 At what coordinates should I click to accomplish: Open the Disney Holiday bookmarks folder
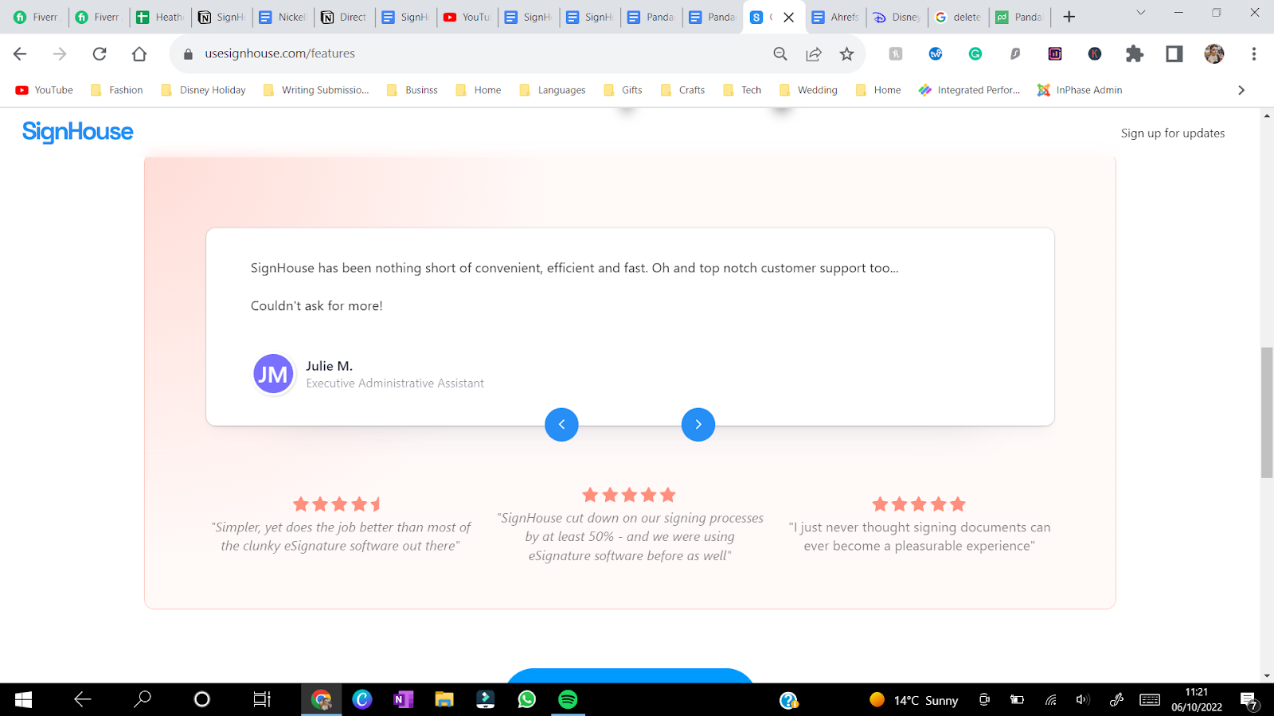click(x=204, y=90)
